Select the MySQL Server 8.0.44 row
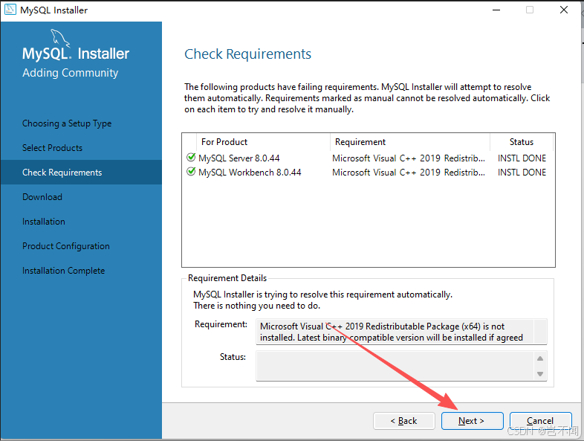 [x=368, y=158]
